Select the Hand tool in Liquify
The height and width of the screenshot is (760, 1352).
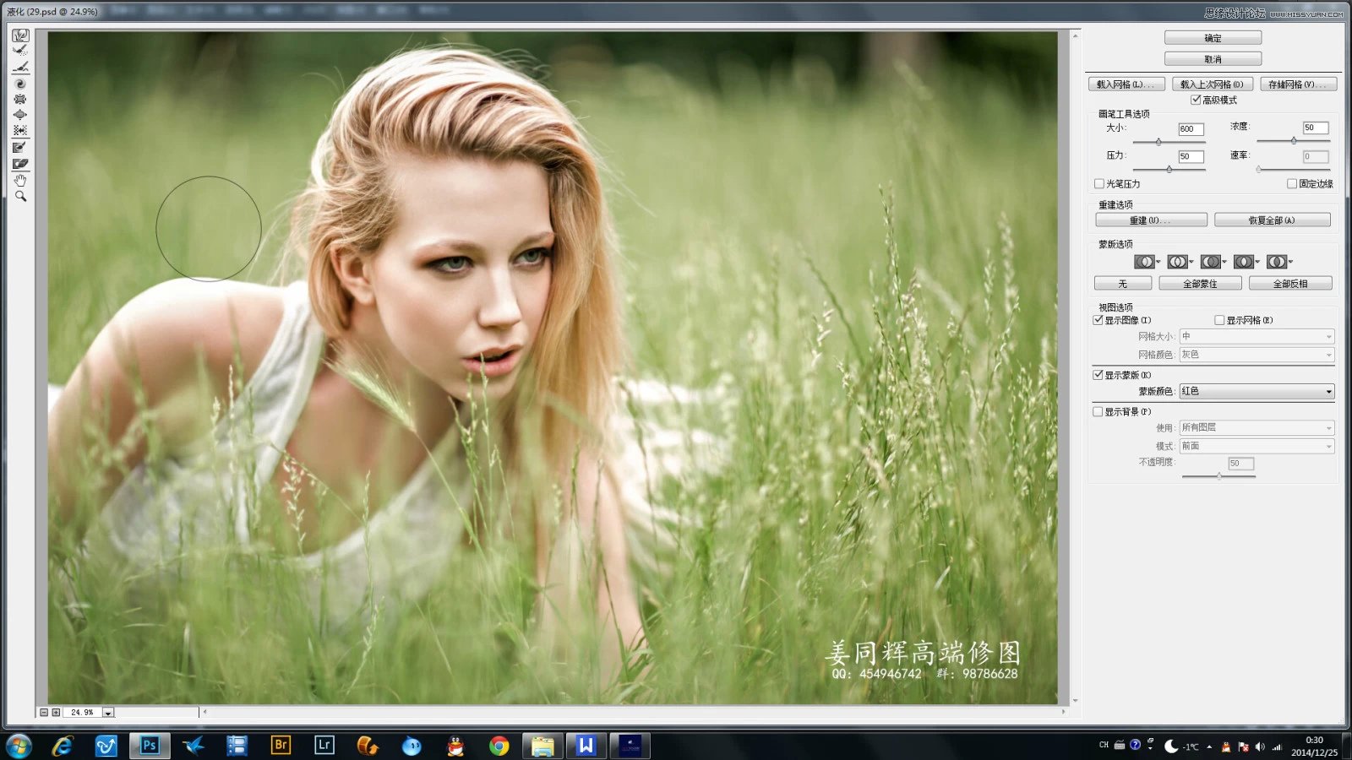[x=20, y=180]
